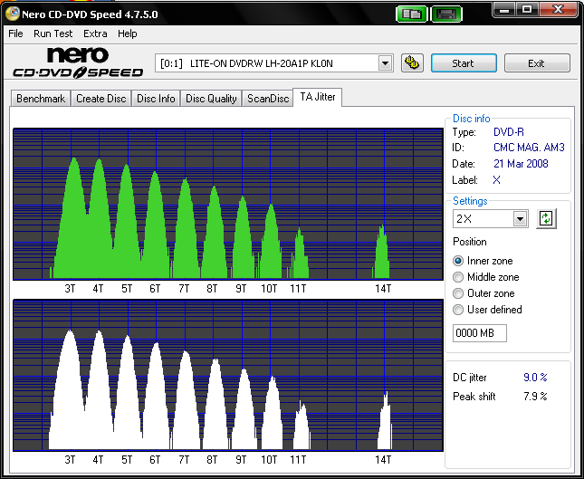Click the 3T label under the white graph
This screenshot has width=584, height=479.
tap(70, 460)
